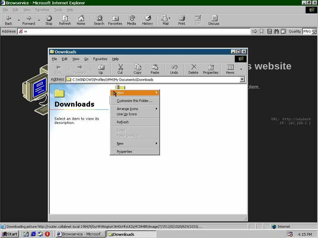Click the Downloads taskbar button
Image resolution: width=318 pixels, height=238 pixels.
pyautogui.click(x=131, y=234)
